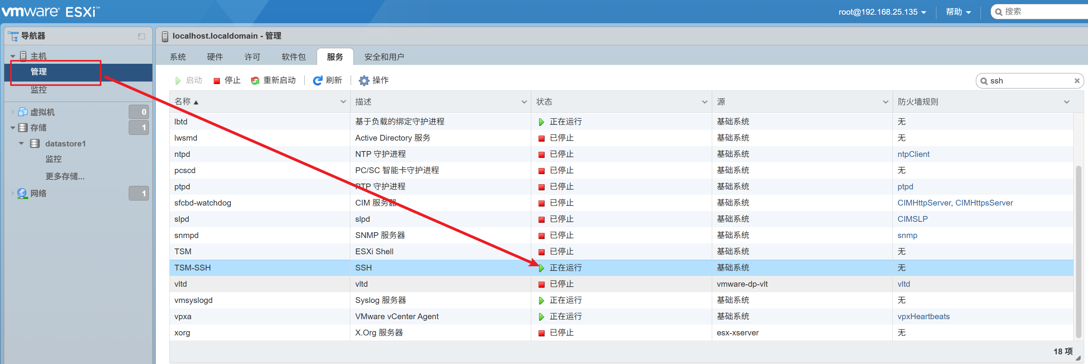Select the 服务 tab
Screen dimensions: 1088x364
[x=335, y=57]
